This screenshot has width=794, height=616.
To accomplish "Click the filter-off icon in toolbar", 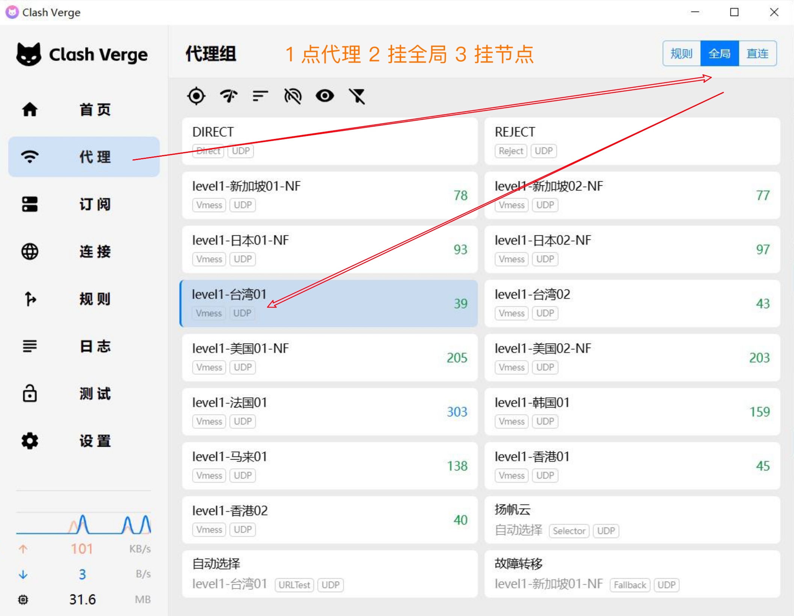I will point(357,96).
